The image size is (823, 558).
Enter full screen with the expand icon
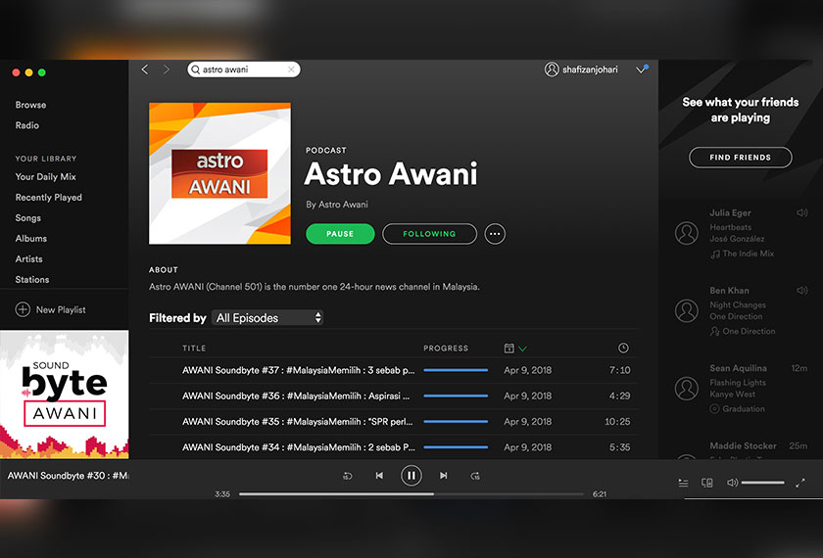coord(799,483)
